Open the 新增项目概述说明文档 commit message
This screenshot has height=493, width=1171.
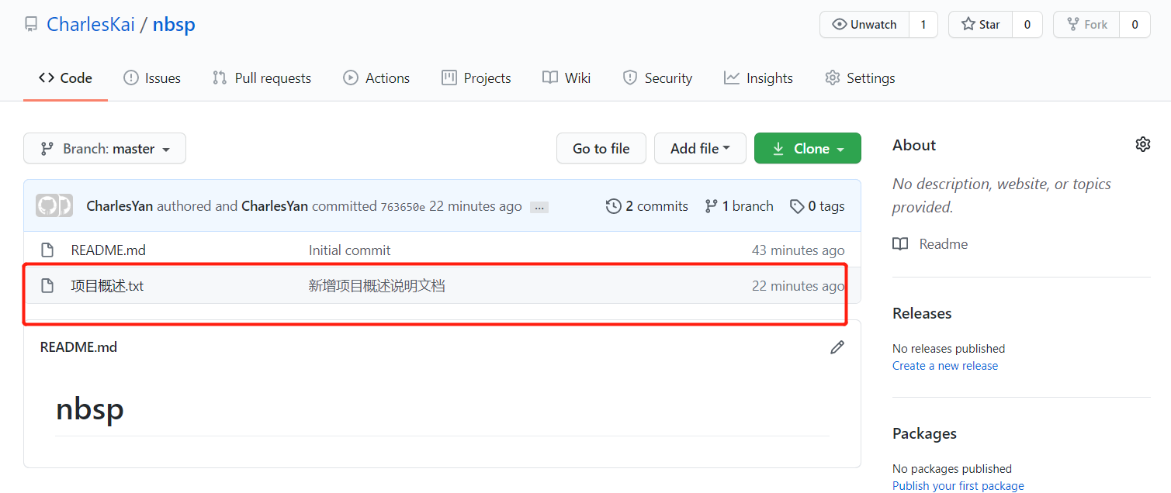tap(377, 286)
